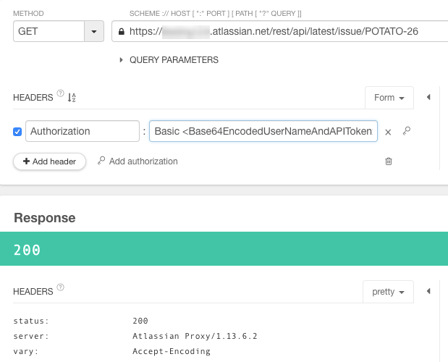The width and height of the screenshot is (448, 362).
Task: Open the HTTP method dropdown arrow
Action: point(94,31)
